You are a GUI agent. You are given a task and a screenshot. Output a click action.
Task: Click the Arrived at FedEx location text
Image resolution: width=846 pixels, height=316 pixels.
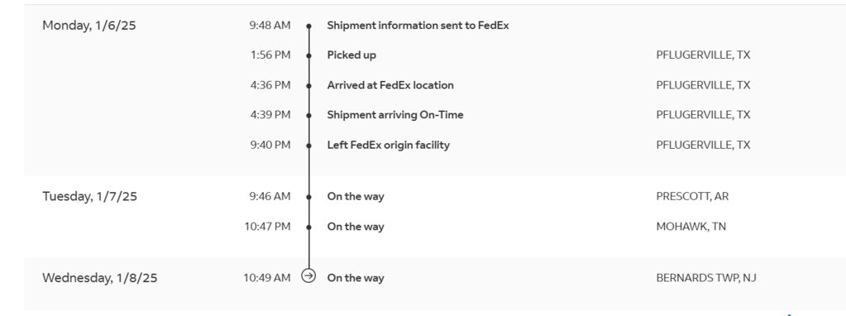(x=390, y=85)
